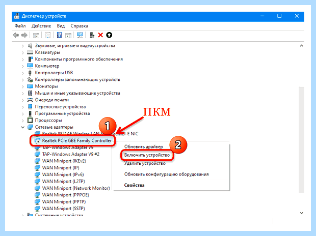Select WAN Miniport (IP) adapter
This screenshot has height=236, width=316.
61,168
